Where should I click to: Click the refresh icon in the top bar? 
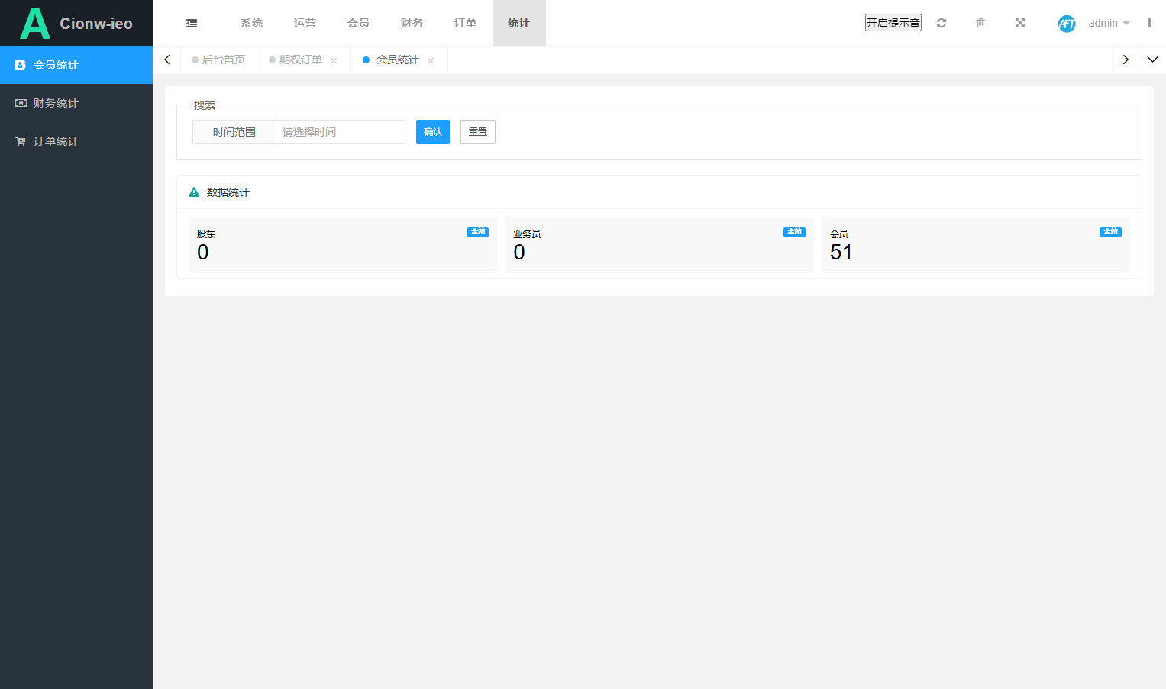(x=942, y=23)
